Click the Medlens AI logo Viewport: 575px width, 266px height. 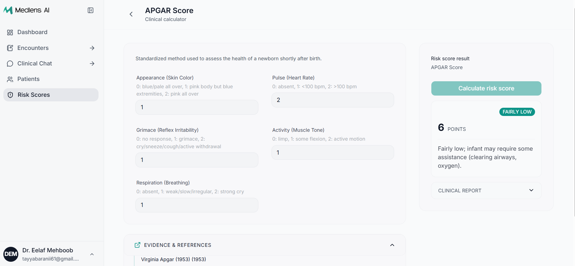tap(27, 10)
